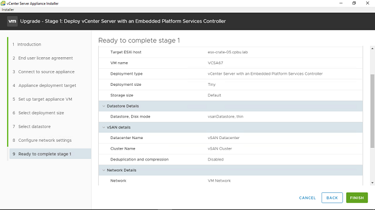Restore down the installer window
The height and width of the screenshot is (210, 375).
354,3
